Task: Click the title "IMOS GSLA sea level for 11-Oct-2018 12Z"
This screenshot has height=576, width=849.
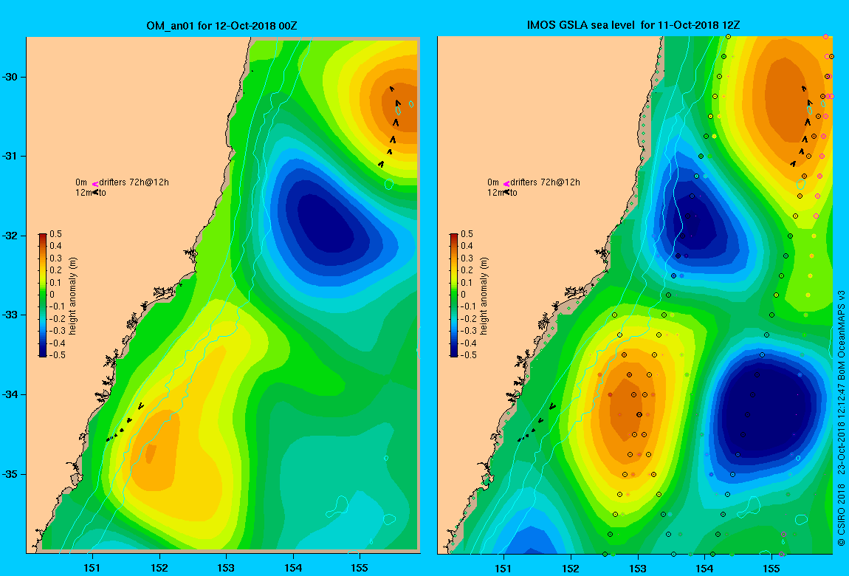Action: 633,25
